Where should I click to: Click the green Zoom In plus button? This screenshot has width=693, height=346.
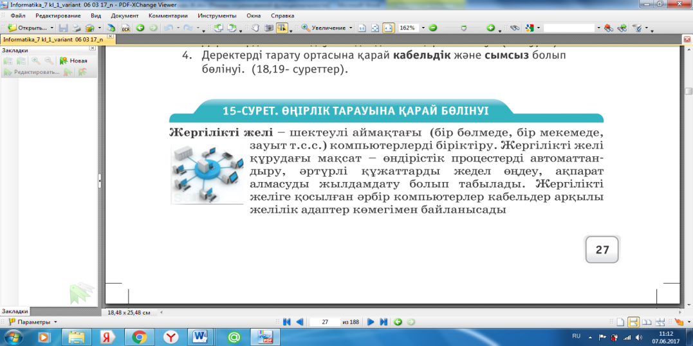pos(490,28)
